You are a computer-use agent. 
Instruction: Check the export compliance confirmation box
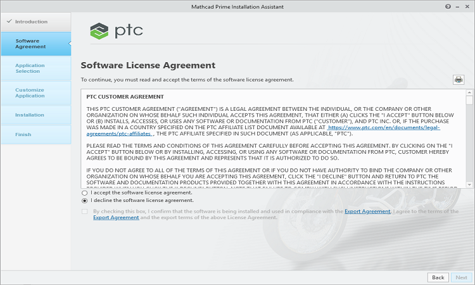(x=84, y=212)
